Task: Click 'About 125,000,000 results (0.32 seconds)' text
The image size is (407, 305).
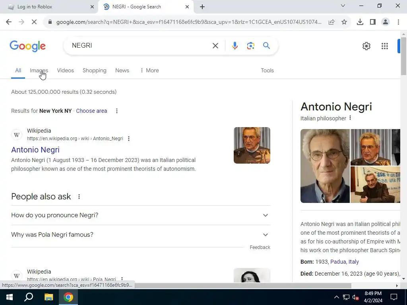Action: click(x=64, y=92)
